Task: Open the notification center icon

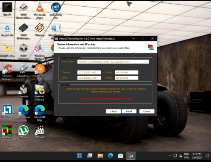Action: coord(207,156)
